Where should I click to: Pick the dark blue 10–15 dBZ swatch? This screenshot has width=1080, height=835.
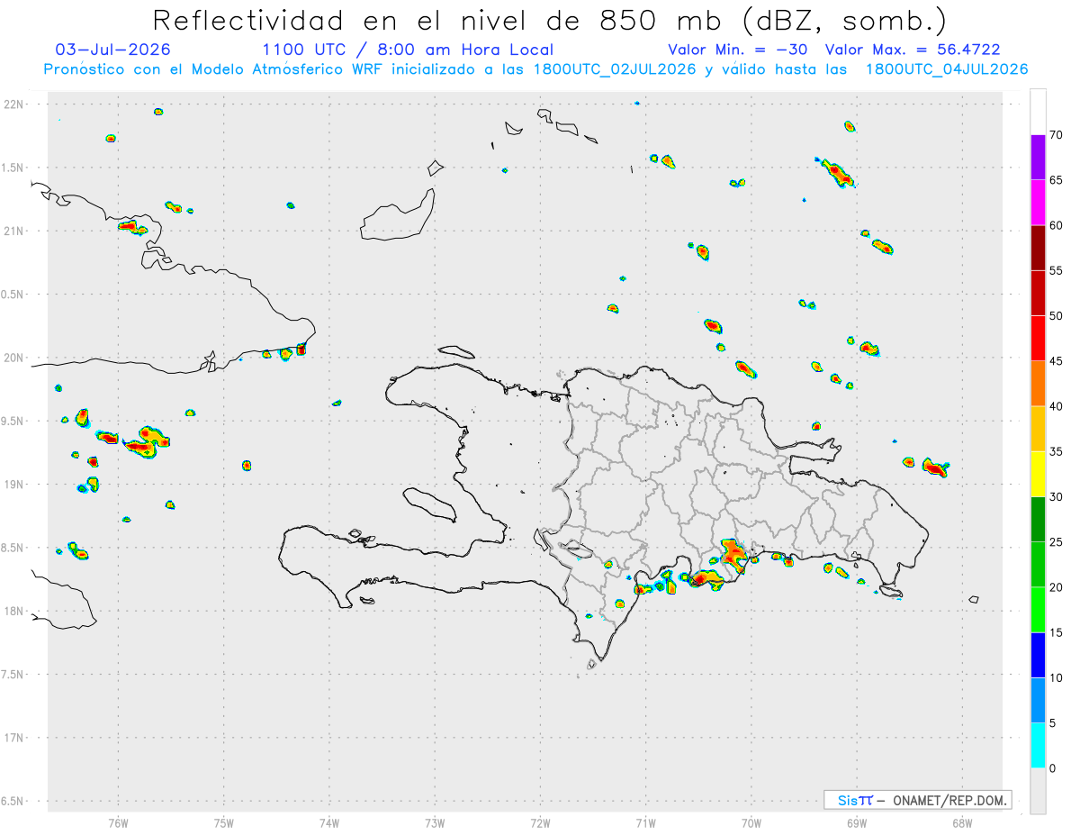coord(1038,655)
